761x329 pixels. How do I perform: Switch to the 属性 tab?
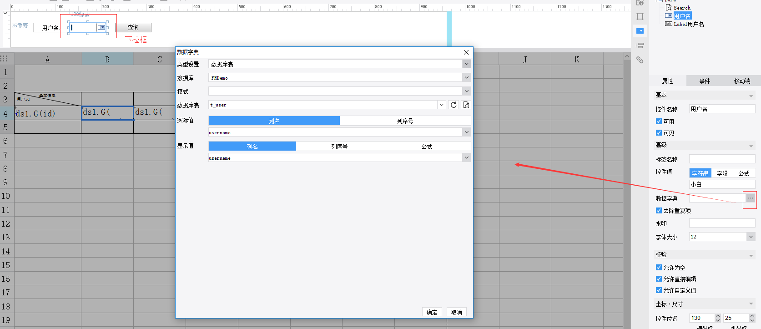(x=667, y=81)
